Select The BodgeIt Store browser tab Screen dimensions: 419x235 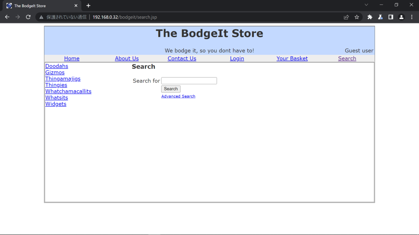[42, 6]
